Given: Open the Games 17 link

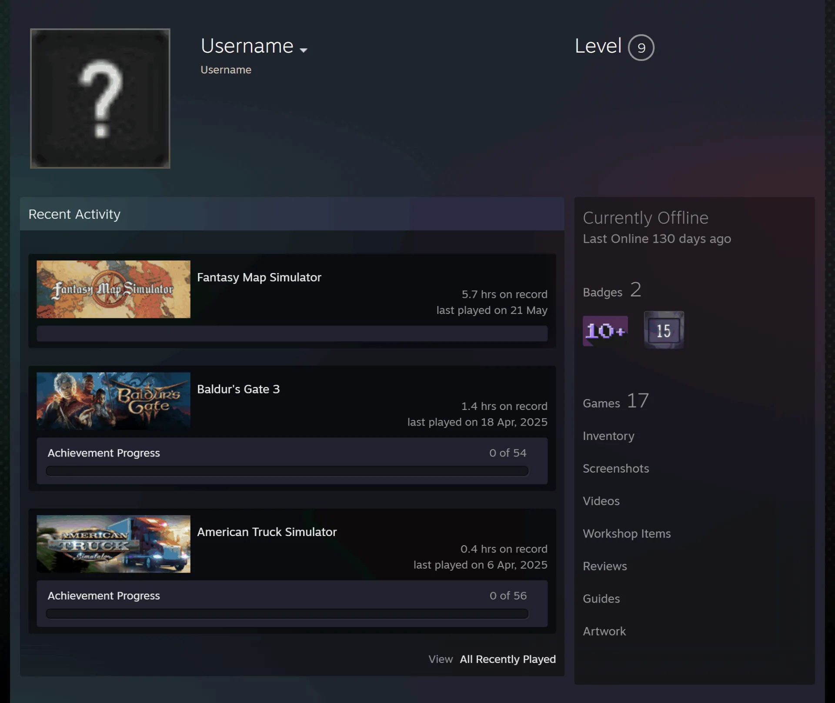Looking at the screenshot, I should pos(616,401).
